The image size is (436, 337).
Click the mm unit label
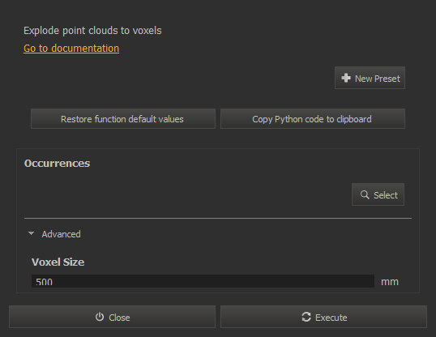[x=390, y=282]
